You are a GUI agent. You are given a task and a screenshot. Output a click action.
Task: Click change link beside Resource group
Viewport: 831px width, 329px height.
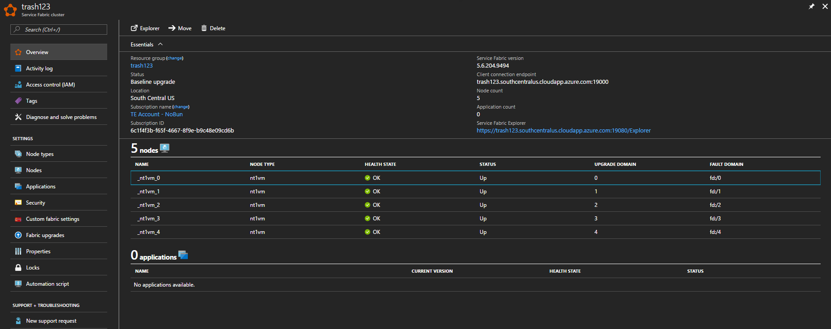pyautogui.click(x=175, y=58)
